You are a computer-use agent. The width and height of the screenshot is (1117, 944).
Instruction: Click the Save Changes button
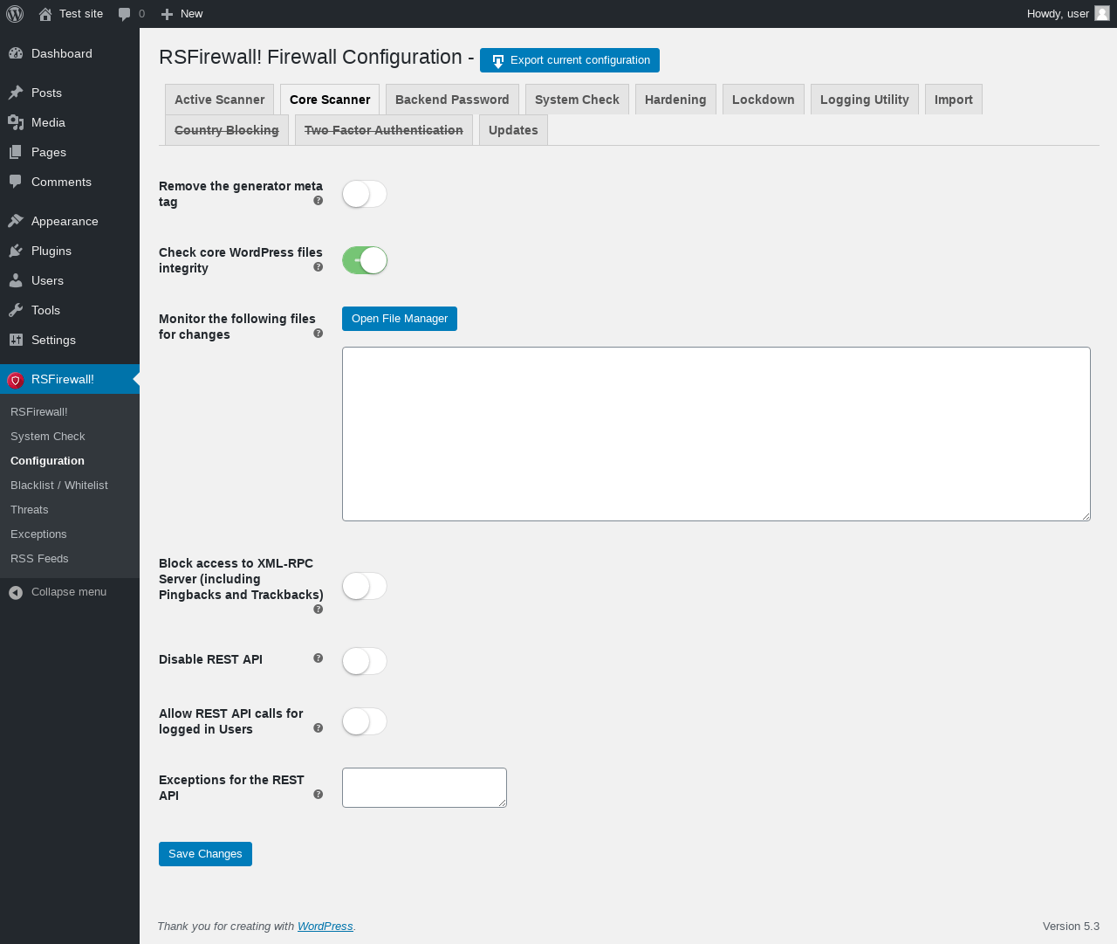205,854
